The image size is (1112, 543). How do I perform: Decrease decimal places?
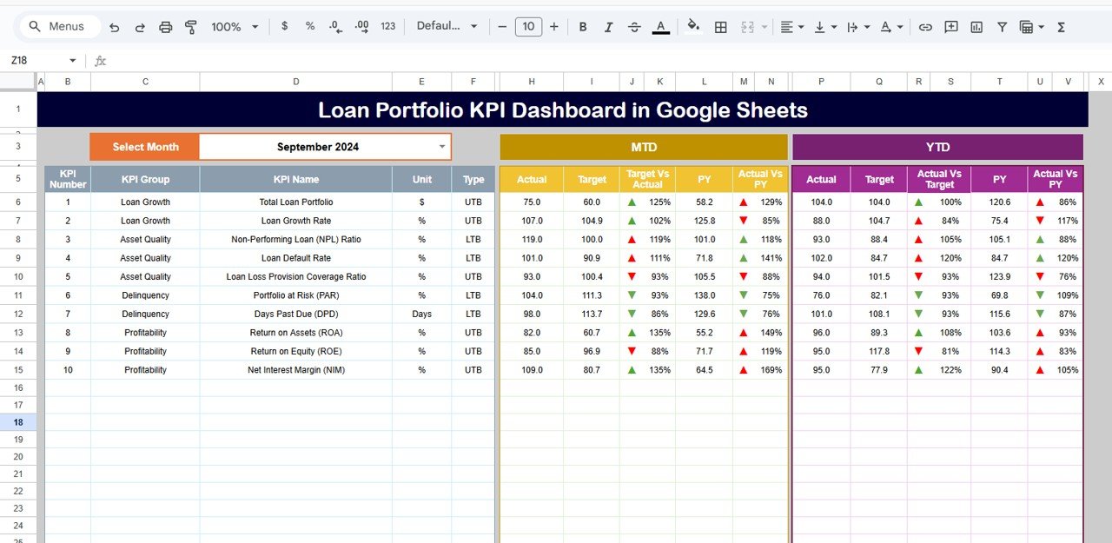[x=335, y=27]
